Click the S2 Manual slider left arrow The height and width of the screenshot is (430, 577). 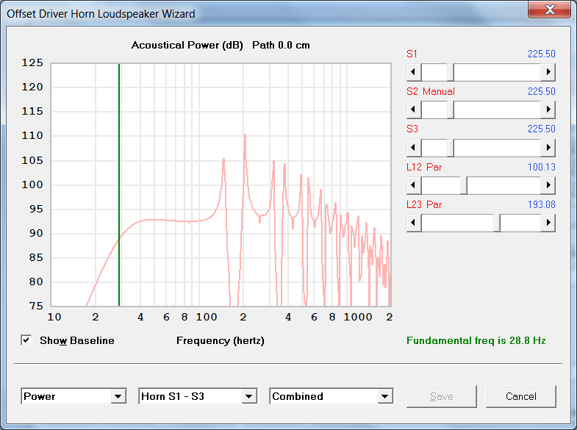point(414,110)
